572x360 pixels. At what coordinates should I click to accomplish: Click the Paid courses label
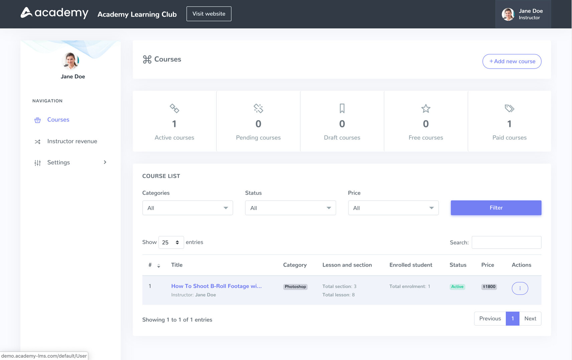[x=510, y=138]
